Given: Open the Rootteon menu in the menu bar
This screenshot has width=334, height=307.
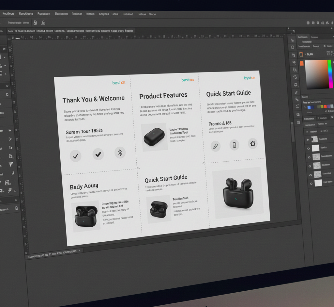Looking at the screenshot, I should pos(8,14).
